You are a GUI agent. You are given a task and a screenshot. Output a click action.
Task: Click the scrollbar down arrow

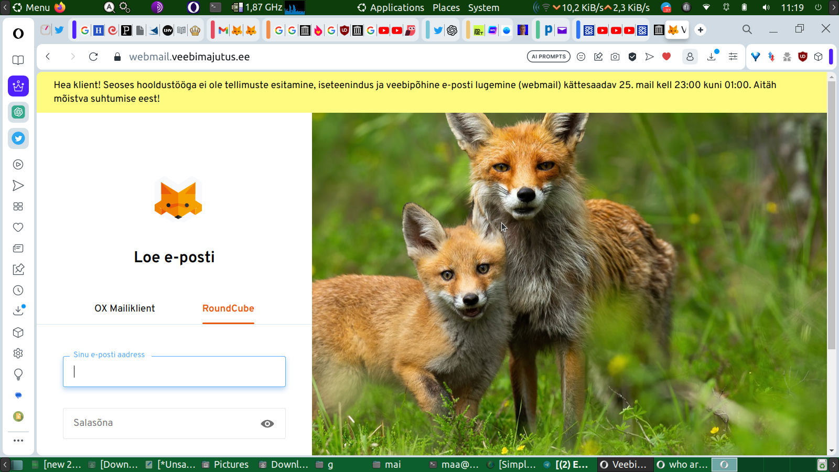(832, 450)
